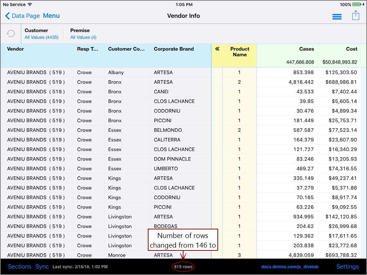The width and height of the screenshot is (367, 275).
Task: Tap the hamburger menu icon
Action: [x=337, y=17]
